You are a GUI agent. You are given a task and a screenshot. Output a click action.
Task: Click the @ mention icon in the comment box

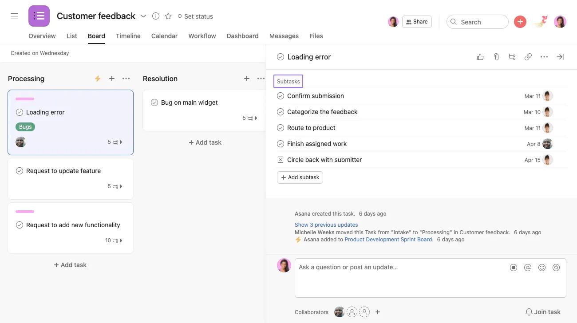point(528,267)
